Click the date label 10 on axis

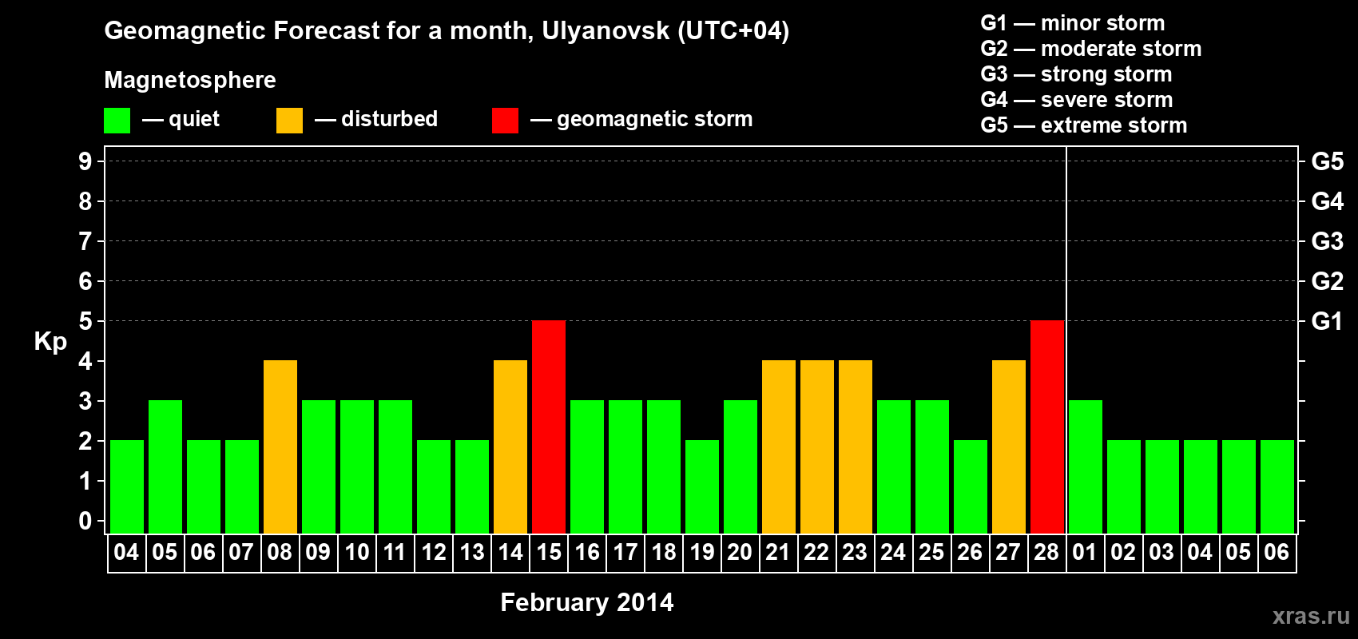coord(357,553)
